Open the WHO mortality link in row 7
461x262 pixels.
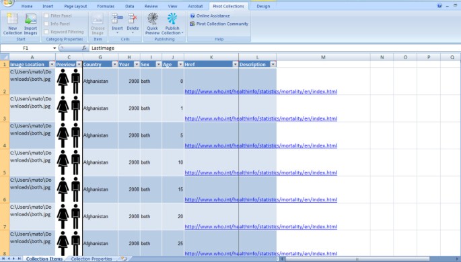click(x=260, y=227)
